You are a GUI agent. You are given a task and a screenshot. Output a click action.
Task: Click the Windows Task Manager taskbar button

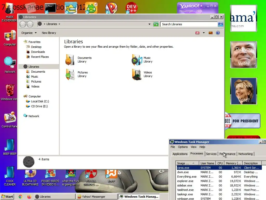[139, 197]
